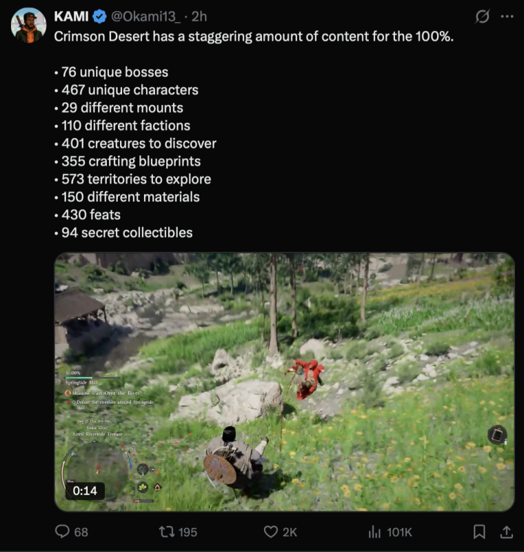Viewport: 524px width, 552px height.
Task: Open the 2h timestamp link
Action: tap(199, 17)
